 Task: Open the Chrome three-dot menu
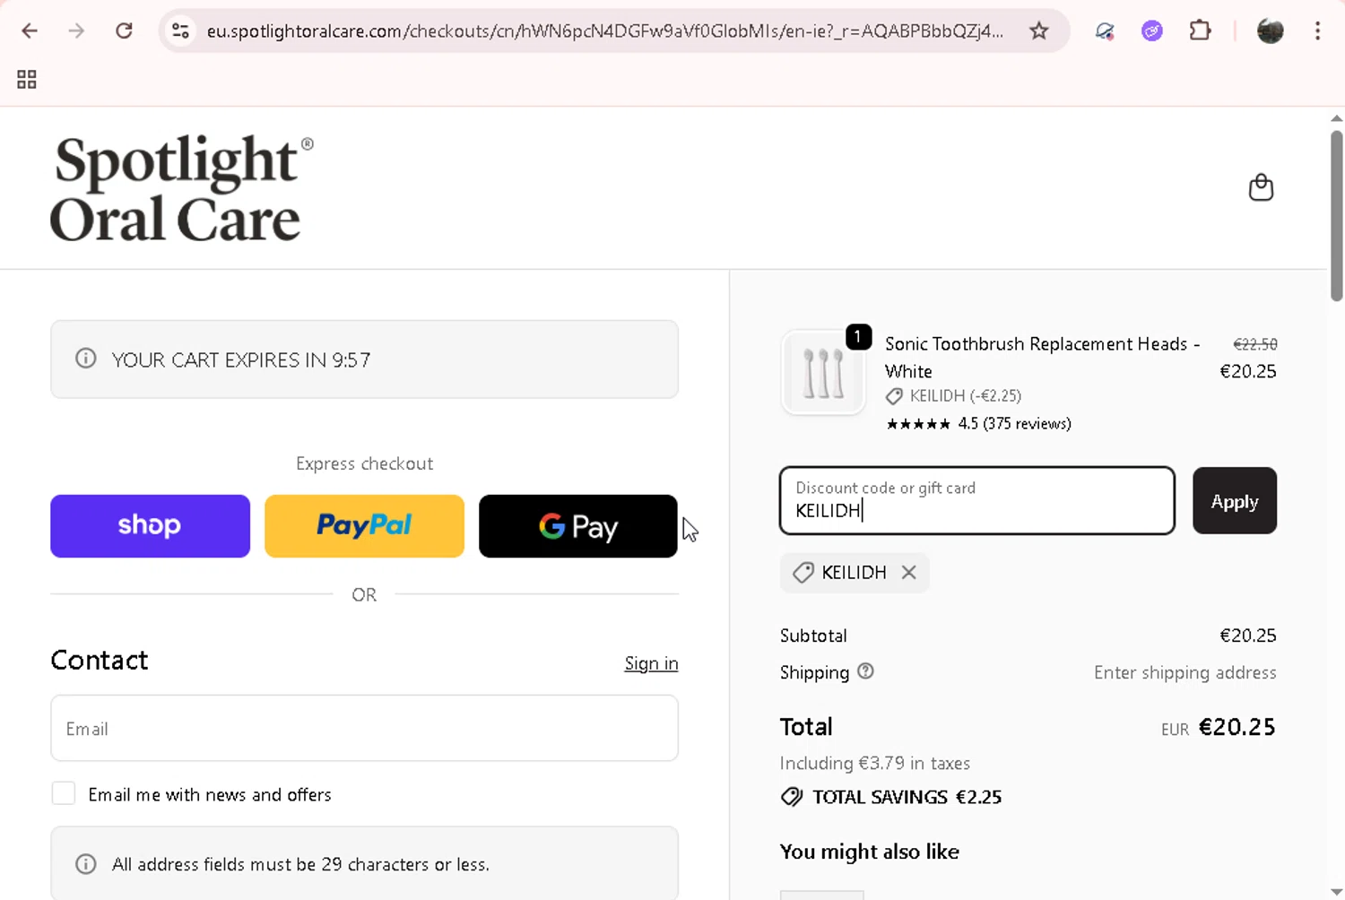click(x=1317, y=31)
